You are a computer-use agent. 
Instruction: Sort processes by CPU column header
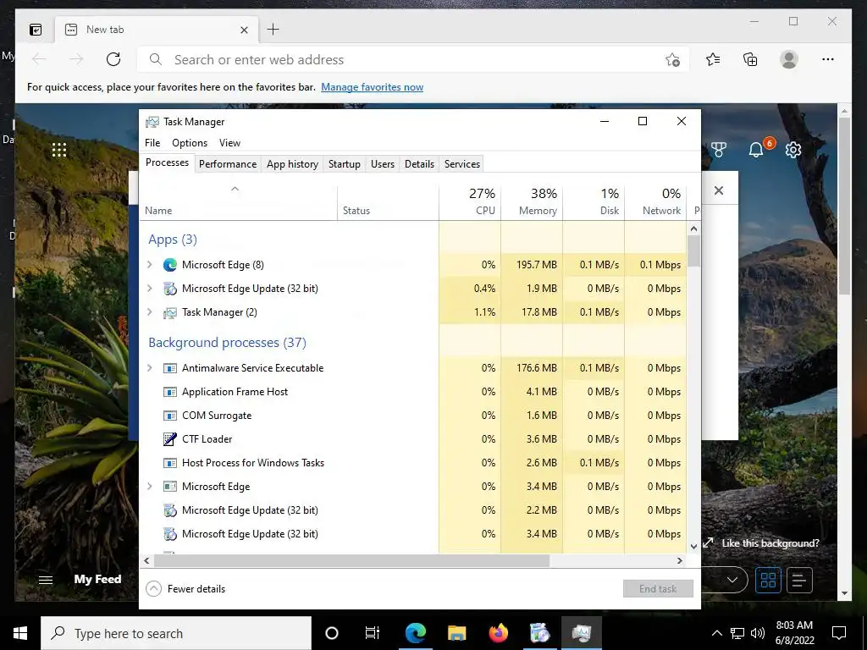(470, 202)
